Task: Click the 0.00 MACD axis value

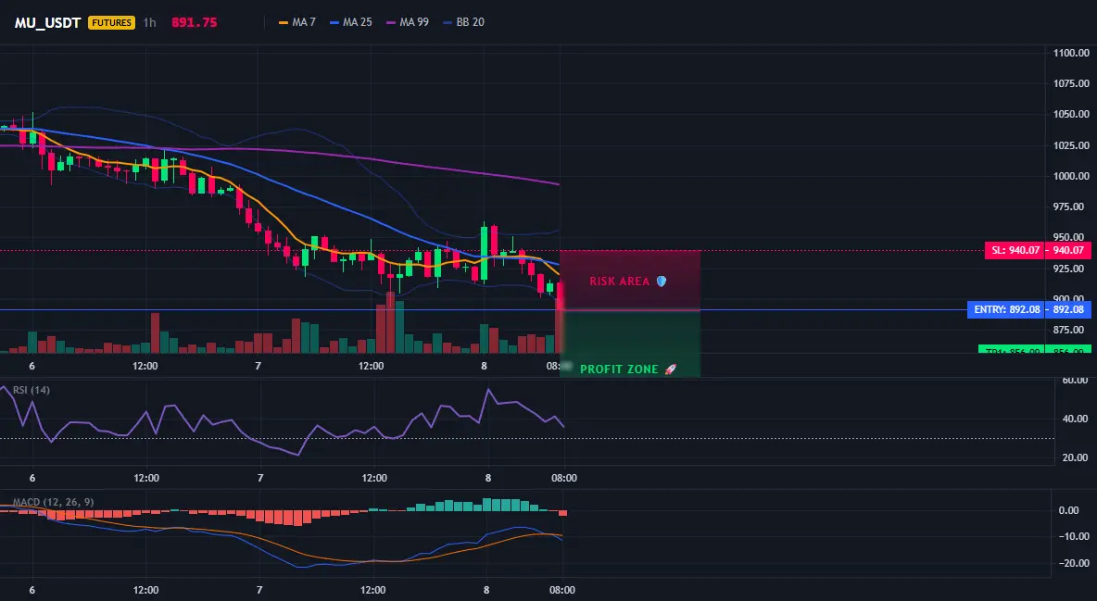Action: point(1068,510)
